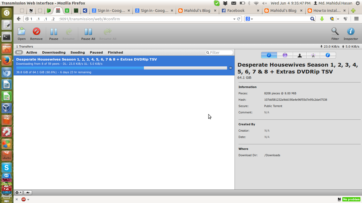
Task: Click inside the Filter search field
Action: tap(220, 52)
